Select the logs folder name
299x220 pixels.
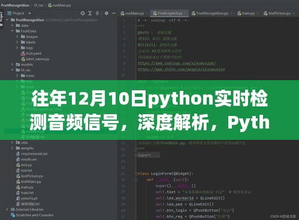[29, 48]
